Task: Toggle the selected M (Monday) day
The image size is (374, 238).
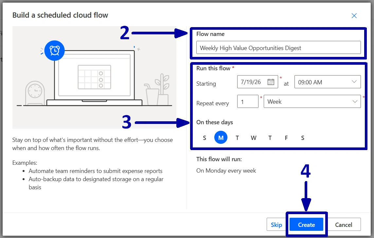Action: coord(221,138)
